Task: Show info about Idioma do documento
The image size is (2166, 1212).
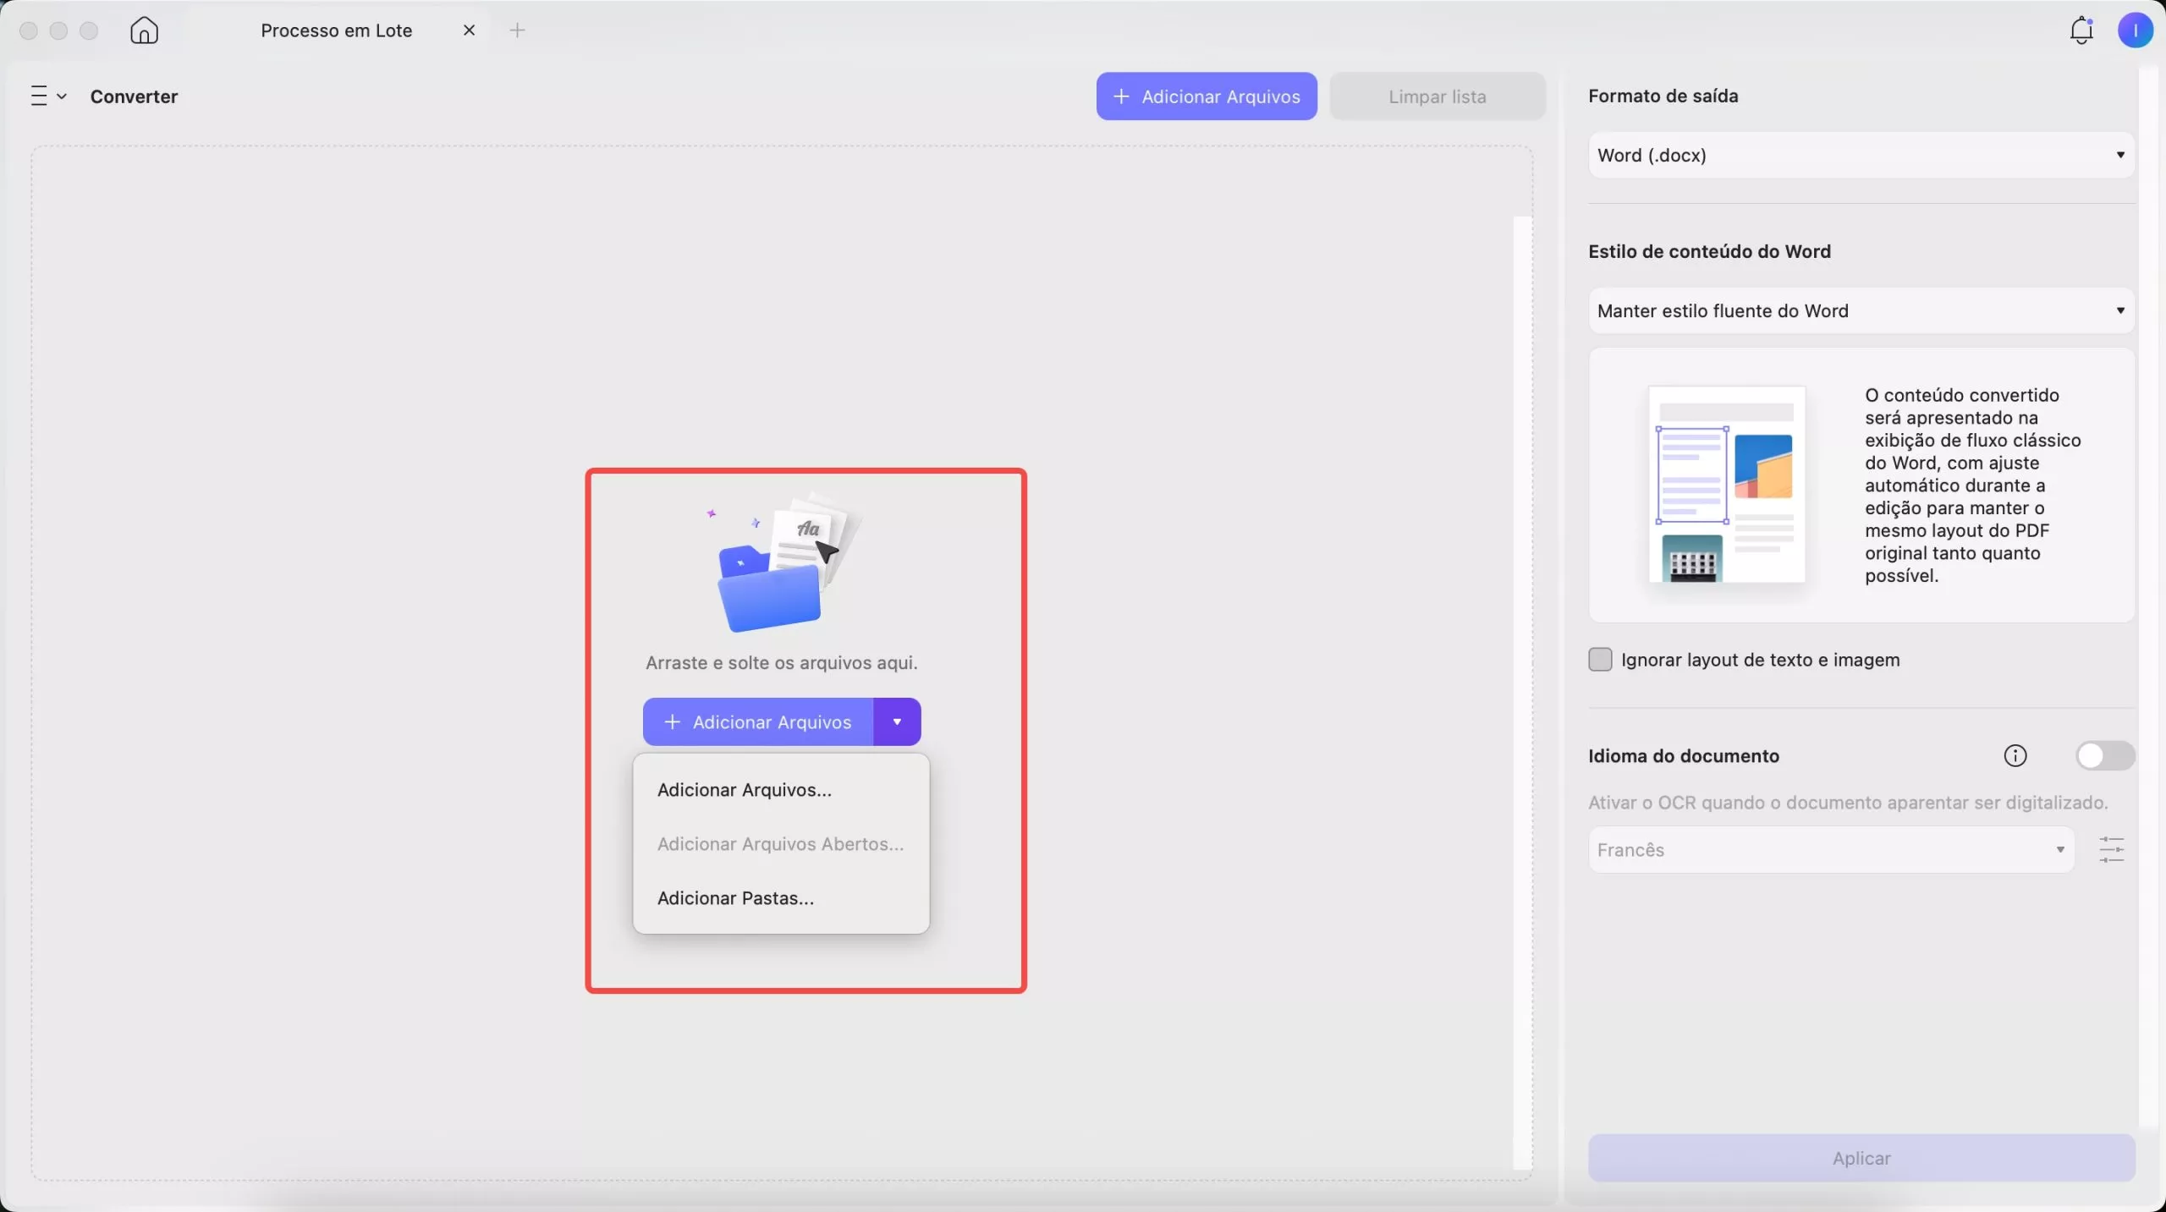Action: coord(2015,755)
